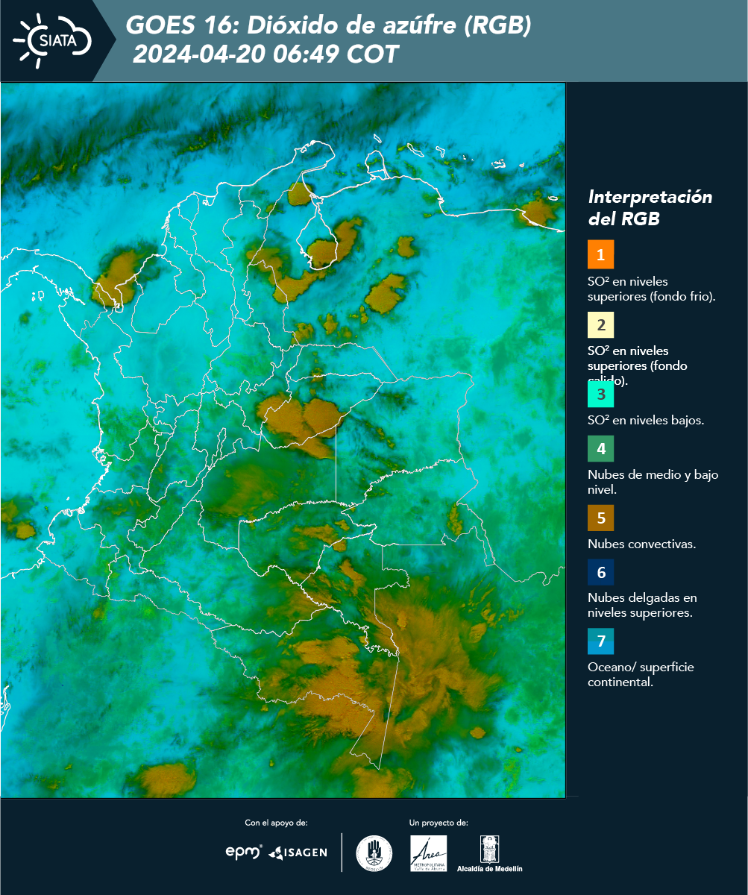Click the dark blue legend swatch numbered 6

pyautogui.click(x=600, y=572)
